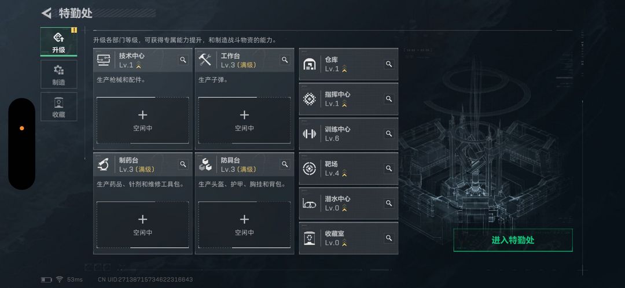
Task: Click the 仓库 magnifier icon
Action: (x=389, y=64)
